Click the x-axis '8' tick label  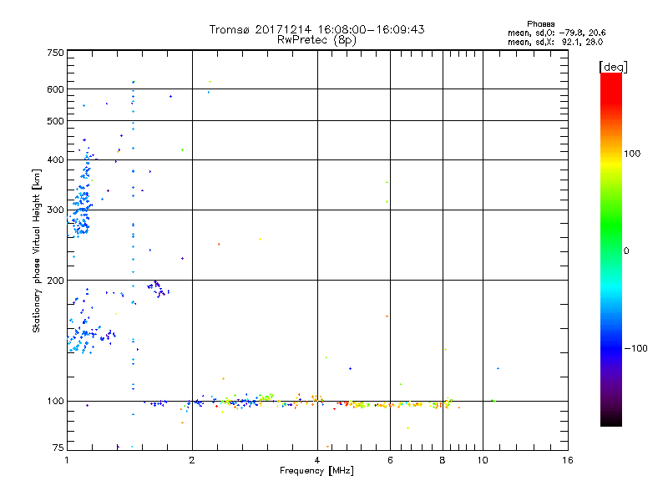pos(443,460)
